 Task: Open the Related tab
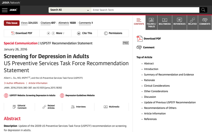tap(192, 22)
